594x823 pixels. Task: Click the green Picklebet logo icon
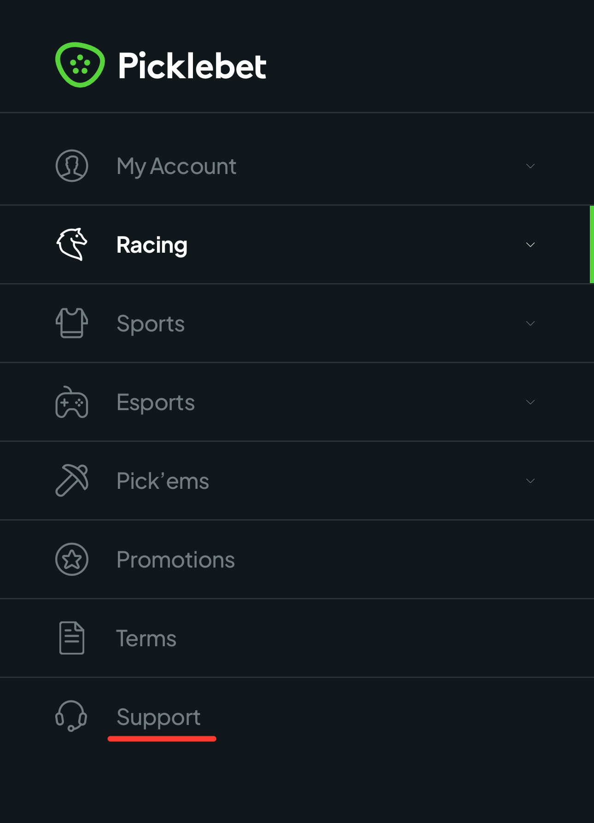[80, 65]
